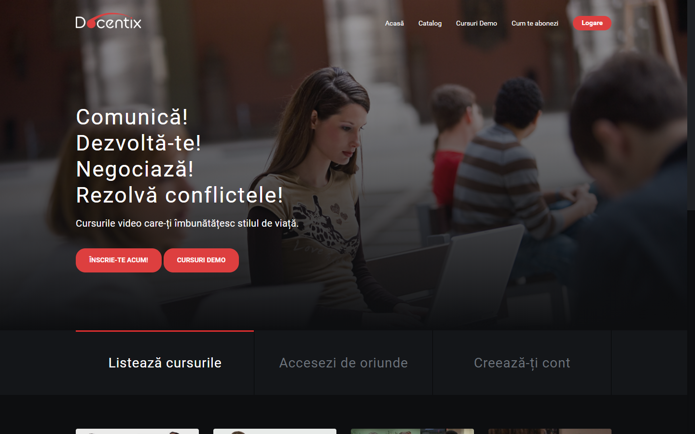Select the Listează cursurile tab
695x434 pixels.
click(x=165, y=363)
